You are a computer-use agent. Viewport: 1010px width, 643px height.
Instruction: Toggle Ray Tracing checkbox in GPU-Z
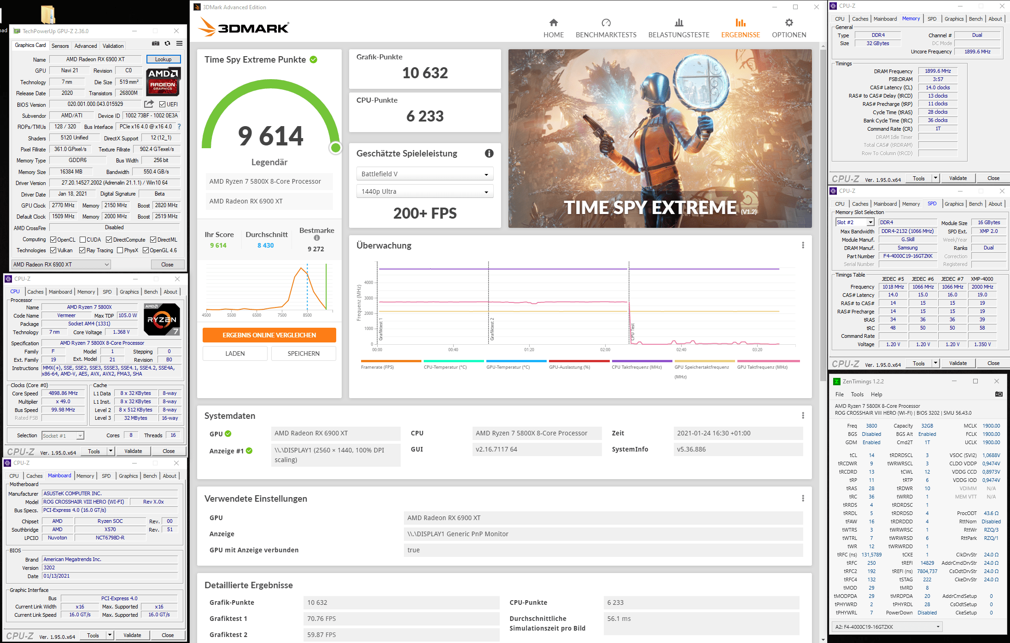pyautogui.click(x=82, y=250)
